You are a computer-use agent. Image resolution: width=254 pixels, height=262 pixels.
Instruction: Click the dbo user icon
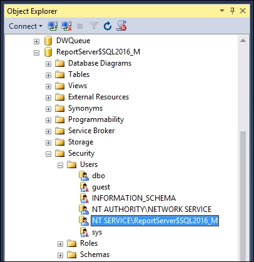tap(84, 176)
